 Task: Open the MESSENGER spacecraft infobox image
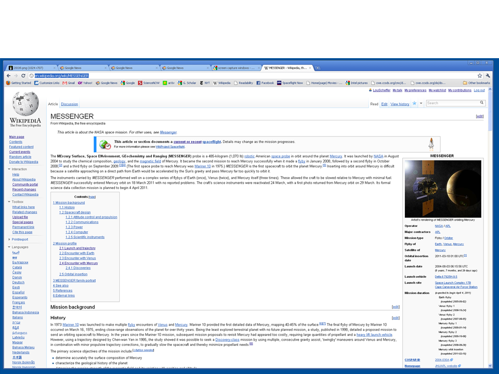tap(443, 189)
